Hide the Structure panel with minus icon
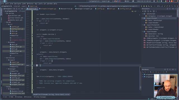 (x=175, y=9)
